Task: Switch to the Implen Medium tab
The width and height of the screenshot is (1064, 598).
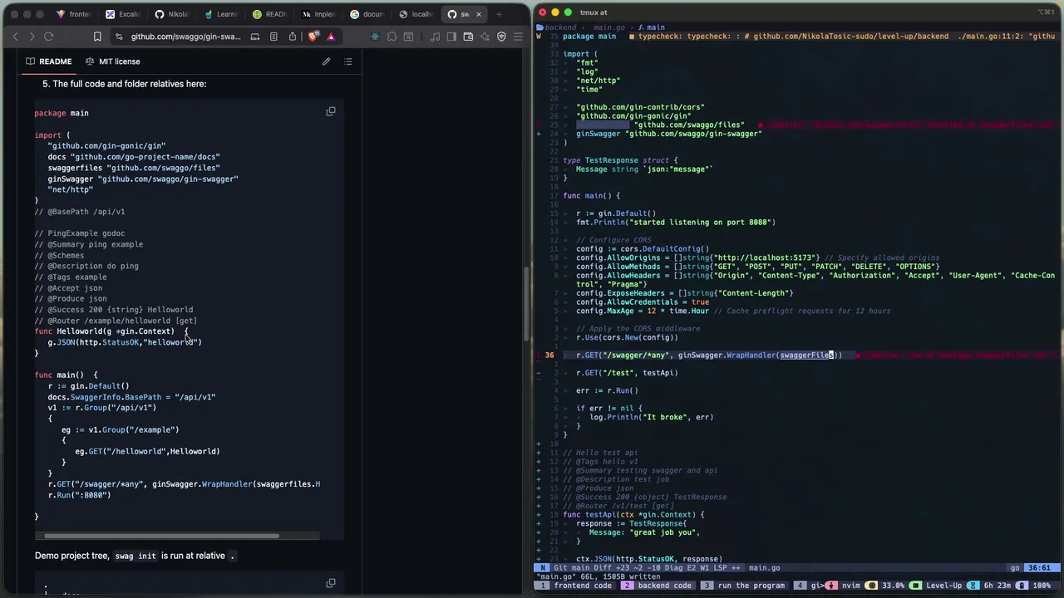Action: [318, 14]
